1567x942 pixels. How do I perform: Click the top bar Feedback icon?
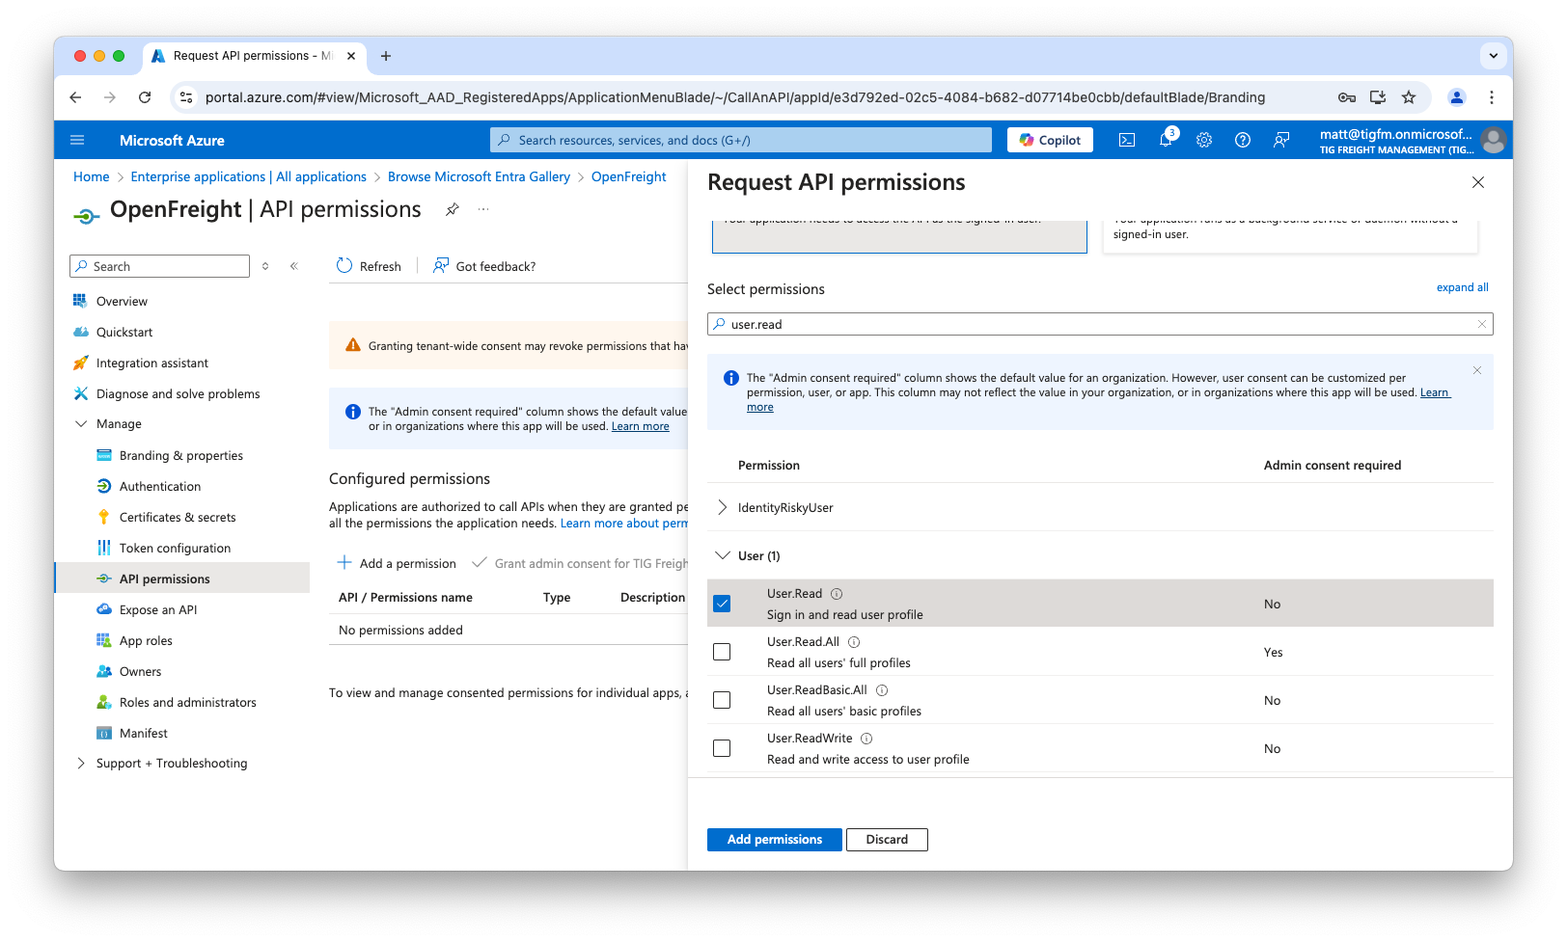pyautogui.click(x=1281, y=140)
